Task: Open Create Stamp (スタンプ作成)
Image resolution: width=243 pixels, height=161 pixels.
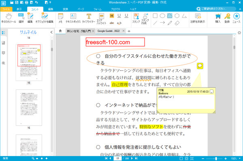Action: pyautogui.click(x=145, y=19)
